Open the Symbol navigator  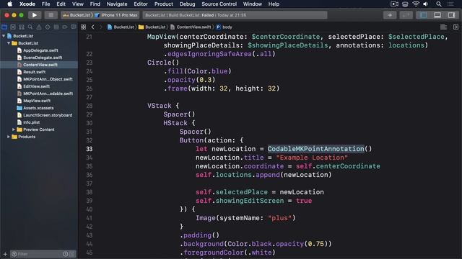(x=22, y=27)
